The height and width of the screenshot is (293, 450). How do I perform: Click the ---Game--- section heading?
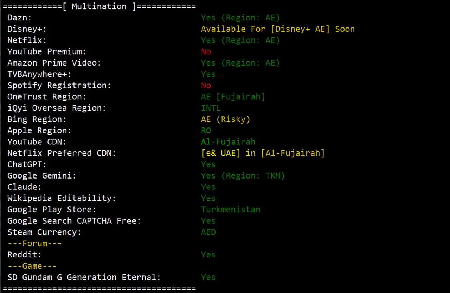(x=32, y=266)
